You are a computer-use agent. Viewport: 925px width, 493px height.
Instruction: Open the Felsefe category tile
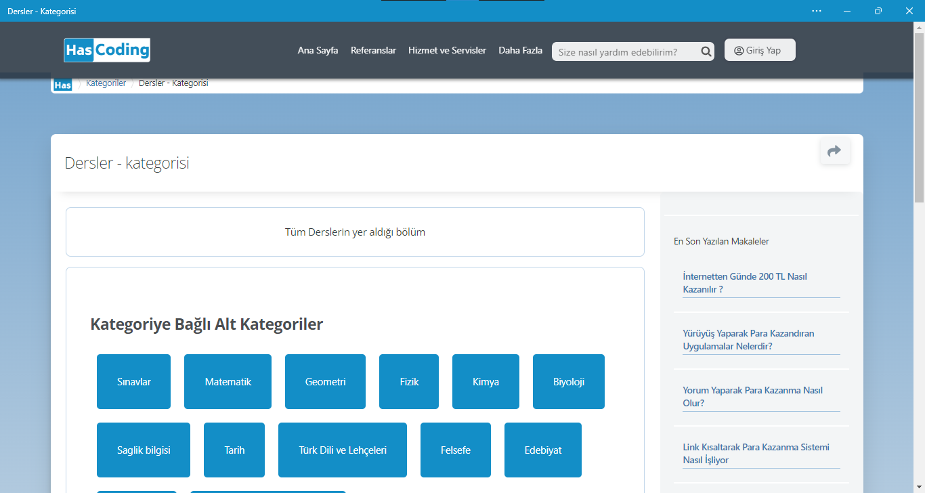[456, 450]
